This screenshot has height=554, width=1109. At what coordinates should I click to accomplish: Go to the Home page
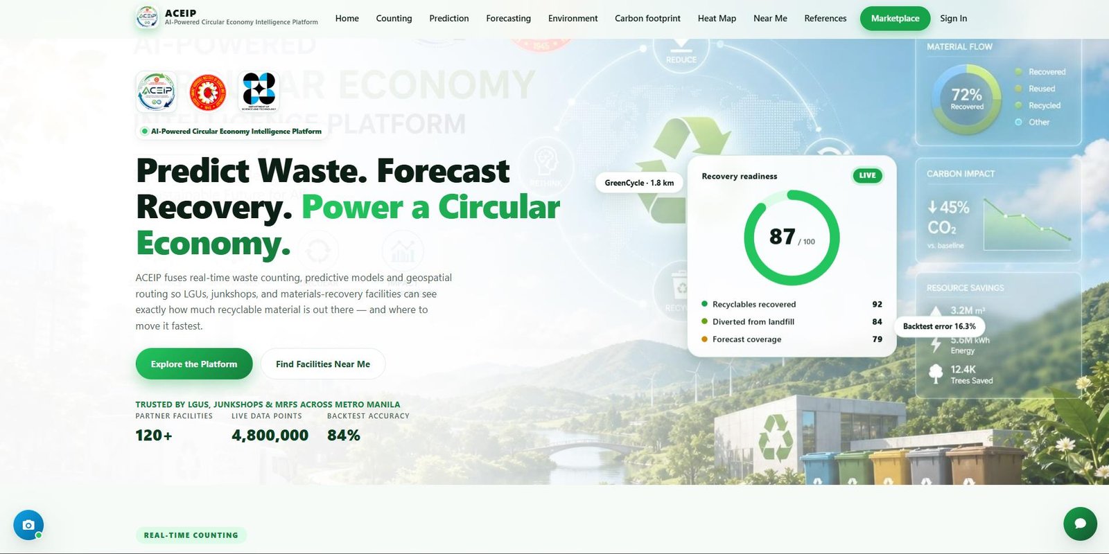pos(347,19)
